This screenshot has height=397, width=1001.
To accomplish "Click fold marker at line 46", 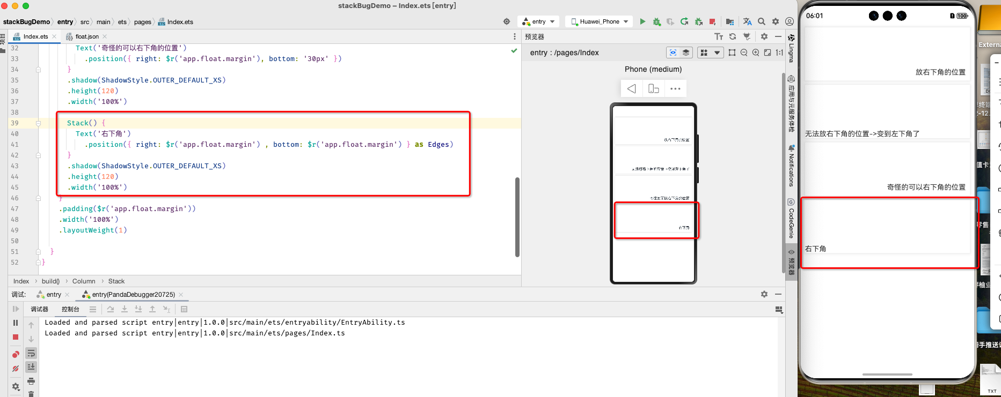I will click(38, 198).
